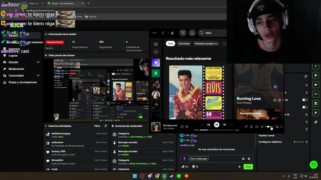321x180 pixels.
Task: Go to Spotify Home
Action: pyautogui.click(x=192, y=33)
